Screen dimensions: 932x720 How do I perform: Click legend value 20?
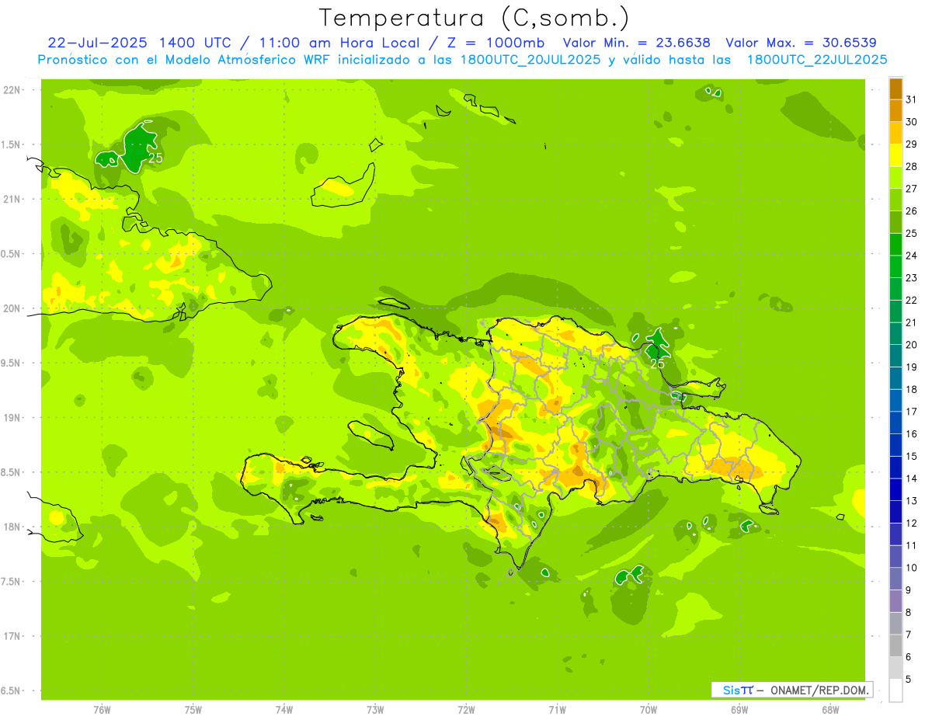pyautogui.click(x=912, y=345)
